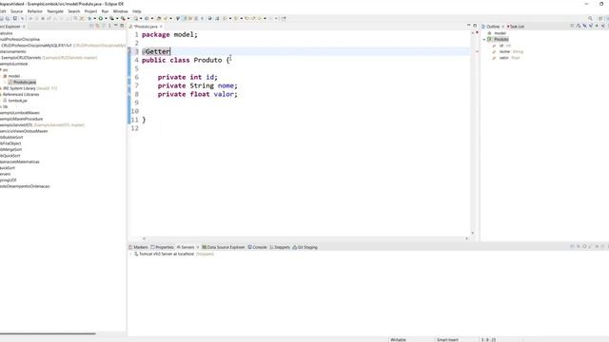Maximize the Project Explorer view
Viewport: 609px width, 342px height.
[122, 26]
